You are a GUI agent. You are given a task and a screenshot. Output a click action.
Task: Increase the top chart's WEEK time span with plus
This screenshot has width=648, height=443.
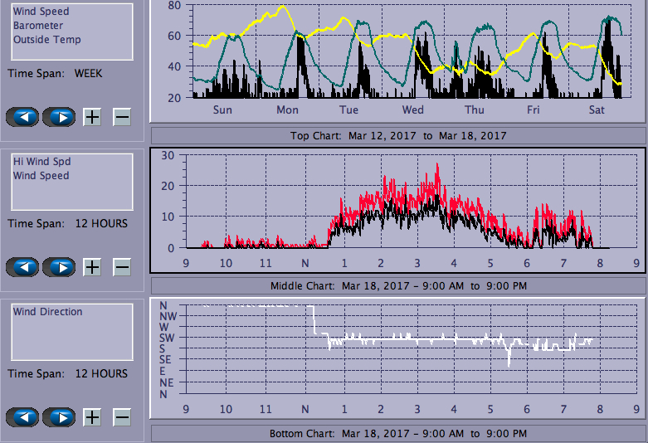coord(92,117)
